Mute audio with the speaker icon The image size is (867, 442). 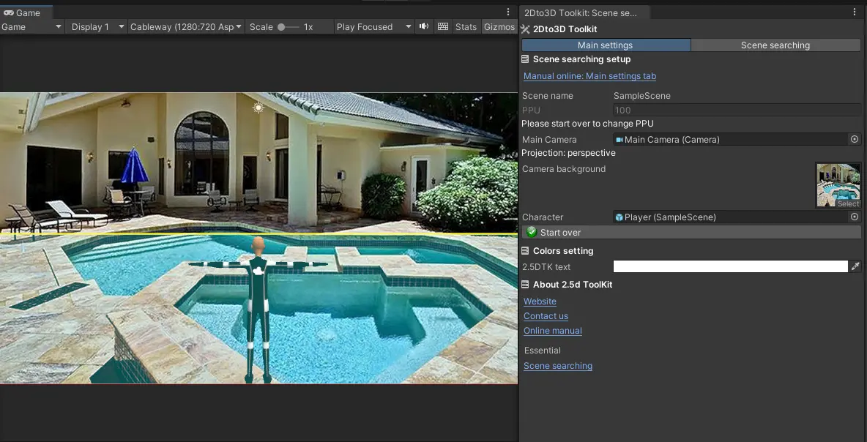(x=423, y=27)
